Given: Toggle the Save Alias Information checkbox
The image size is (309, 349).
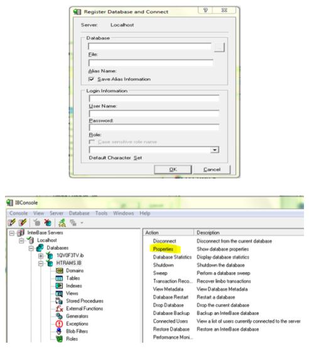Looking at the screenshot, I should coord(91,79).
